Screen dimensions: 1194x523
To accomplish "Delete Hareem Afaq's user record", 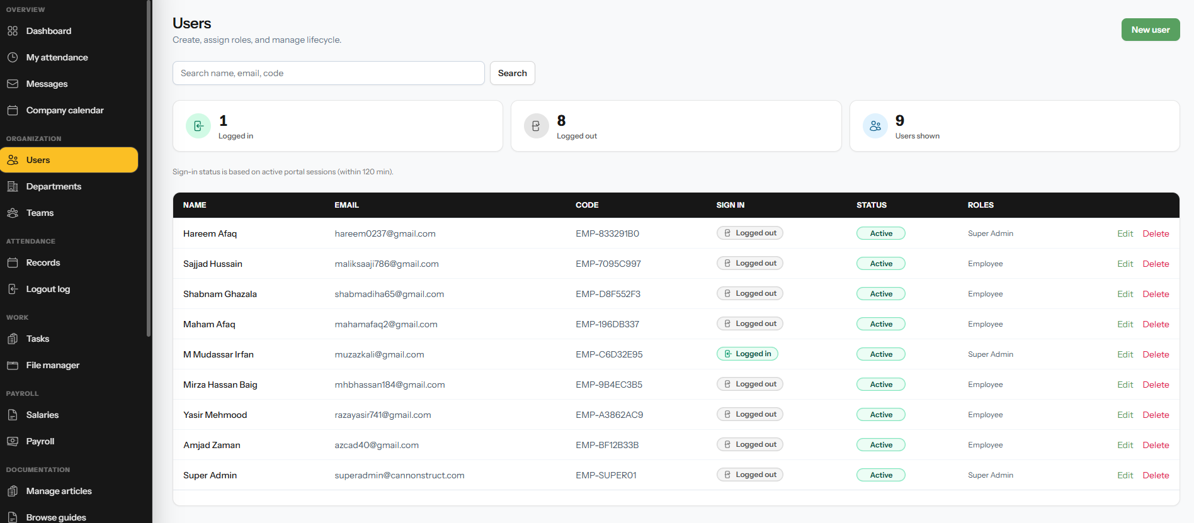I will 1156,233.
